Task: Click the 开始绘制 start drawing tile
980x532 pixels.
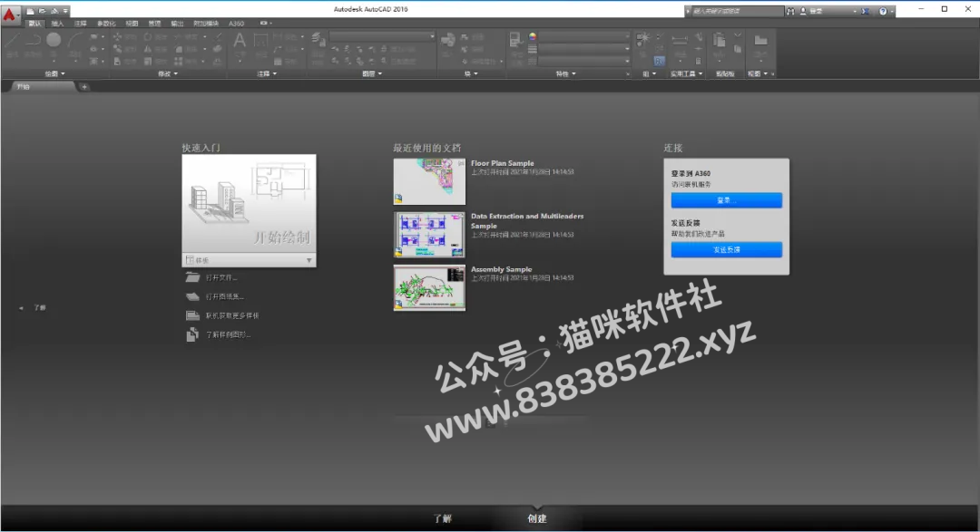Action: pyautogui.click(x=249, y=204)
